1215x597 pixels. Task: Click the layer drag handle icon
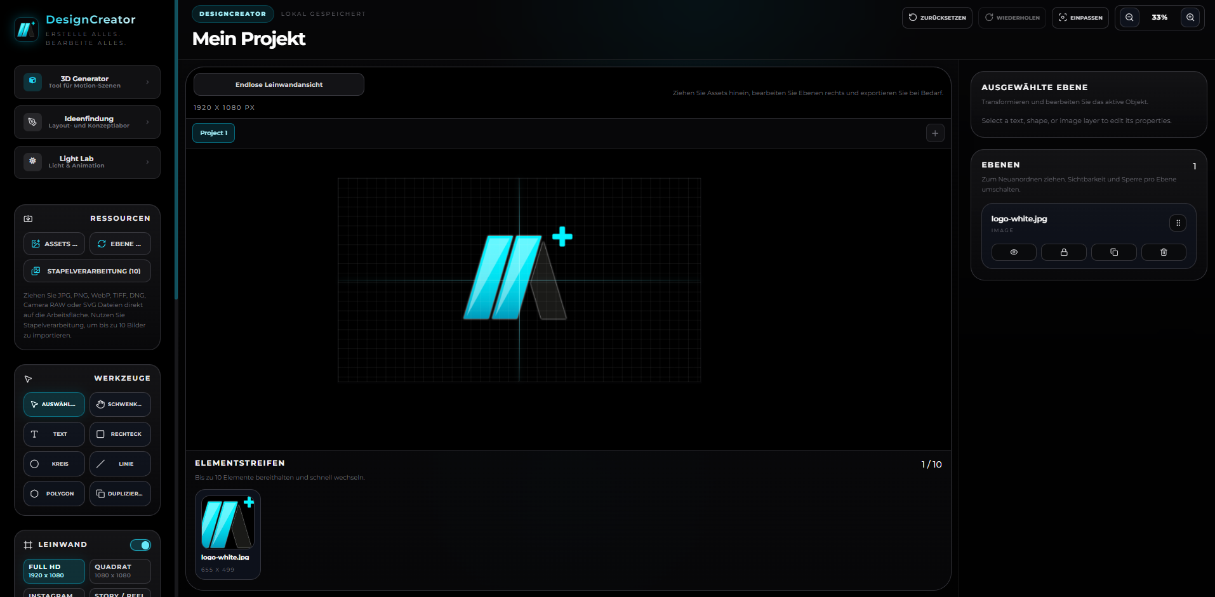1178,223
